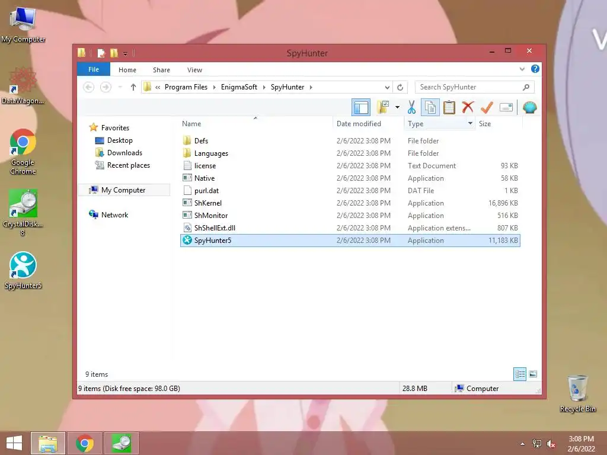Expand the ribbon with the chevron
The image size is (607, 455).
tap(522, 69)
